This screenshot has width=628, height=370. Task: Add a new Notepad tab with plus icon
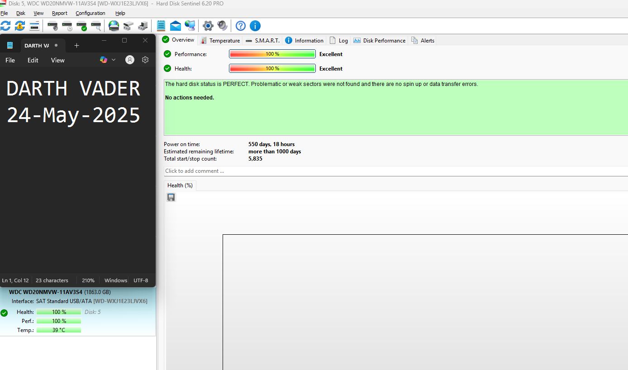[76, 46]
